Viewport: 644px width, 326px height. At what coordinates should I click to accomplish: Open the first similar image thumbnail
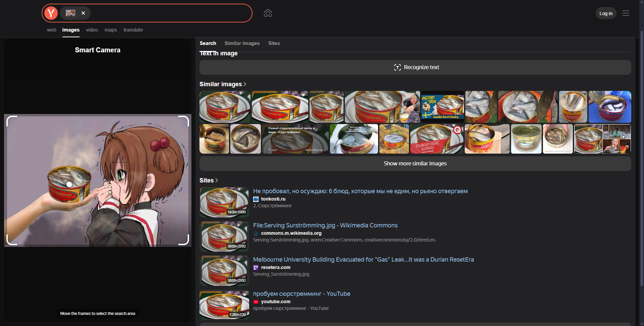pyautogui.click(x=225, y=107)
